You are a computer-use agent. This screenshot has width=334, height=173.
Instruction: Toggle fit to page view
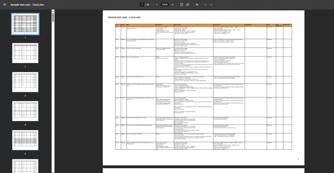[x=181, y=5]
